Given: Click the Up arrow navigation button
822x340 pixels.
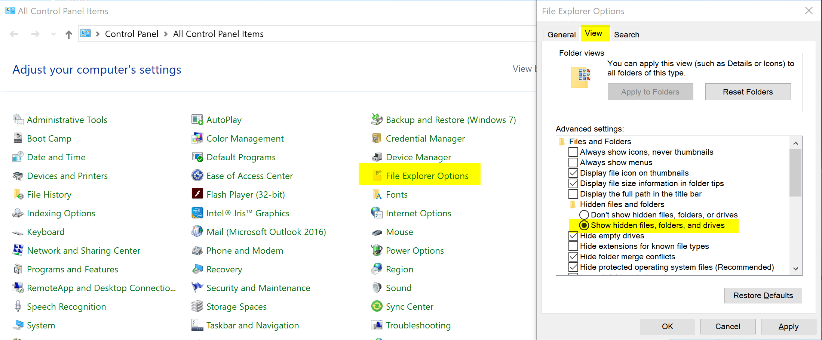Looking at the screenshot, I should (x=68, y=34).
